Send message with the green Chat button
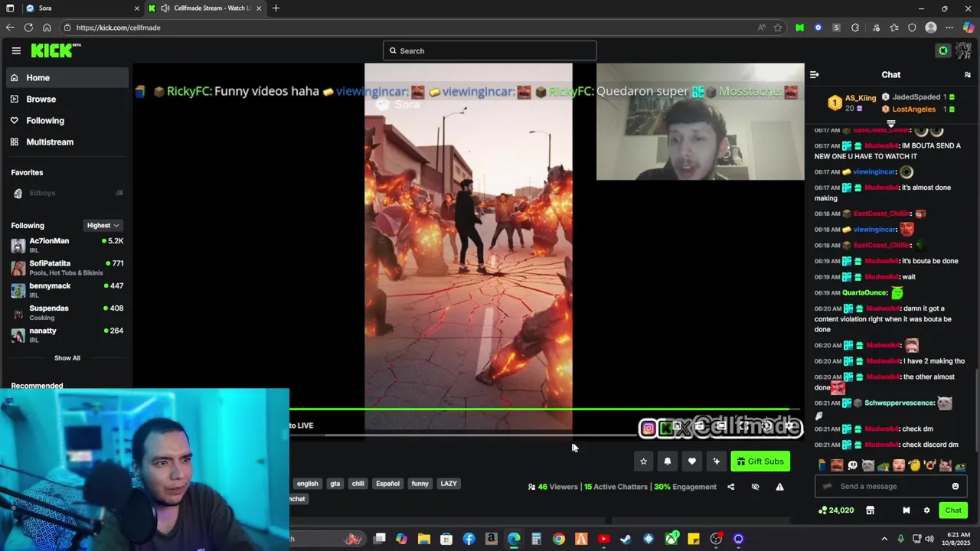The image size is (980, 551). [953, 510]
